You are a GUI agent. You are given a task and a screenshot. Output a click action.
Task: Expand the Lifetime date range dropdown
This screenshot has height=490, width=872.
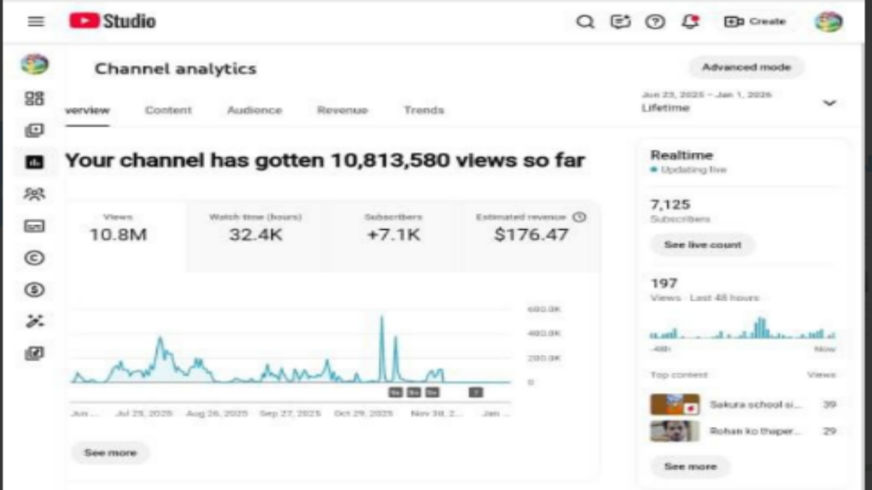point(829,103)
